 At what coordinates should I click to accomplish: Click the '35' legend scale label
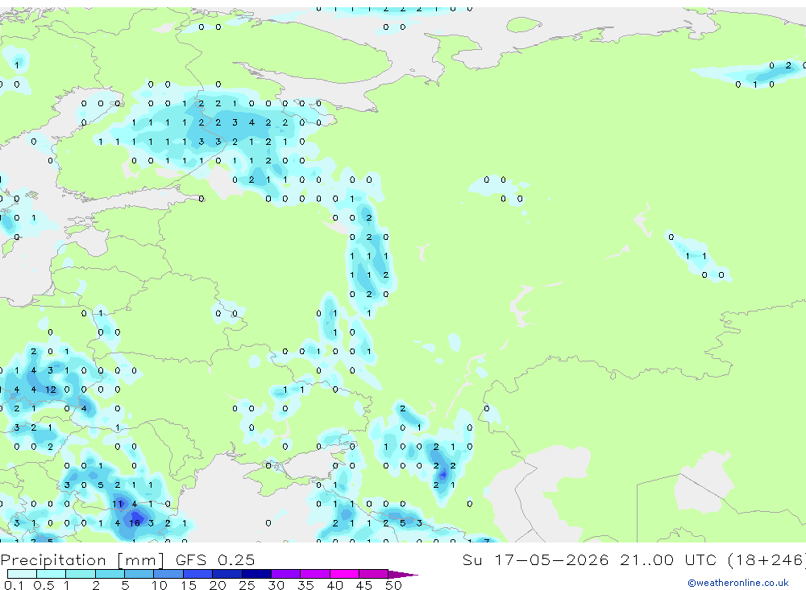coord(305,585)
